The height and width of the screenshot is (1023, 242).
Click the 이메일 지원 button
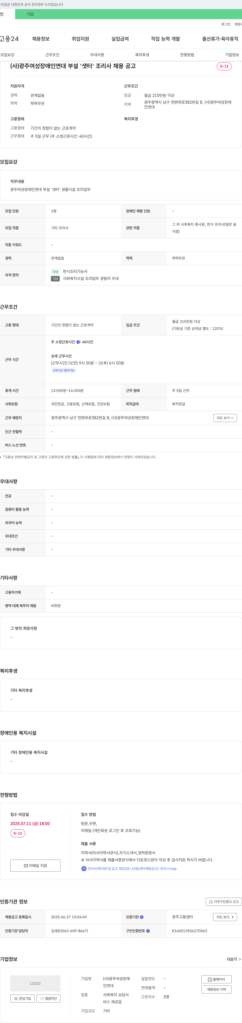click(x=35, y=866)
